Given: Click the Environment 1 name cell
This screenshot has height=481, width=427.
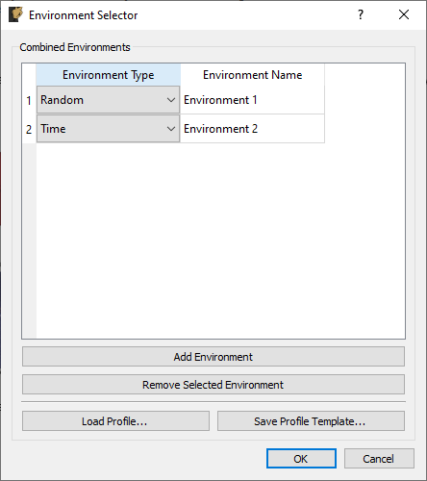Looking at the screenshot, I should [x=253, y=100].
